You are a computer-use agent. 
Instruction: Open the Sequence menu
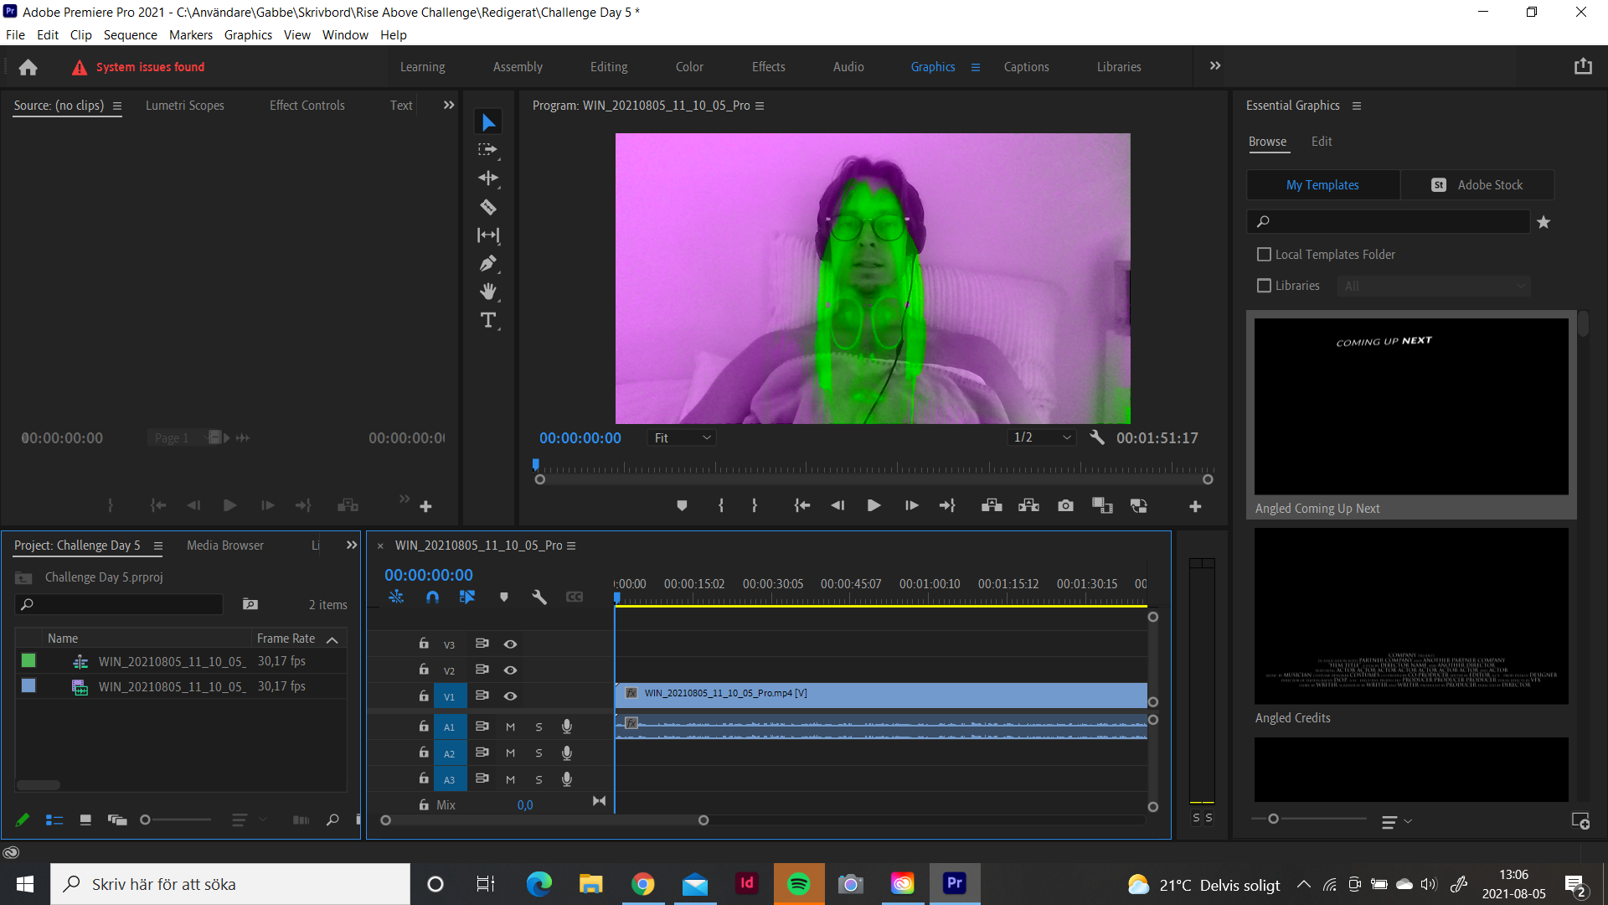coord(130,34)
